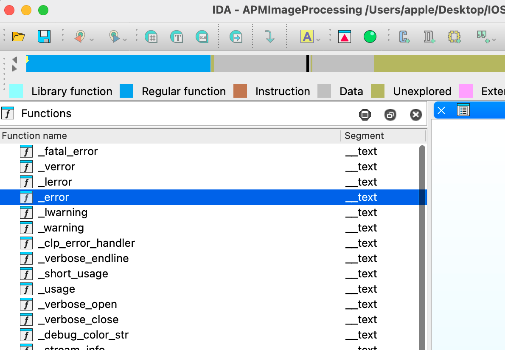The width and height of the screenshot is (505, 350).
Task: Jump back with the left arrow pin
Action: (80, 37)
